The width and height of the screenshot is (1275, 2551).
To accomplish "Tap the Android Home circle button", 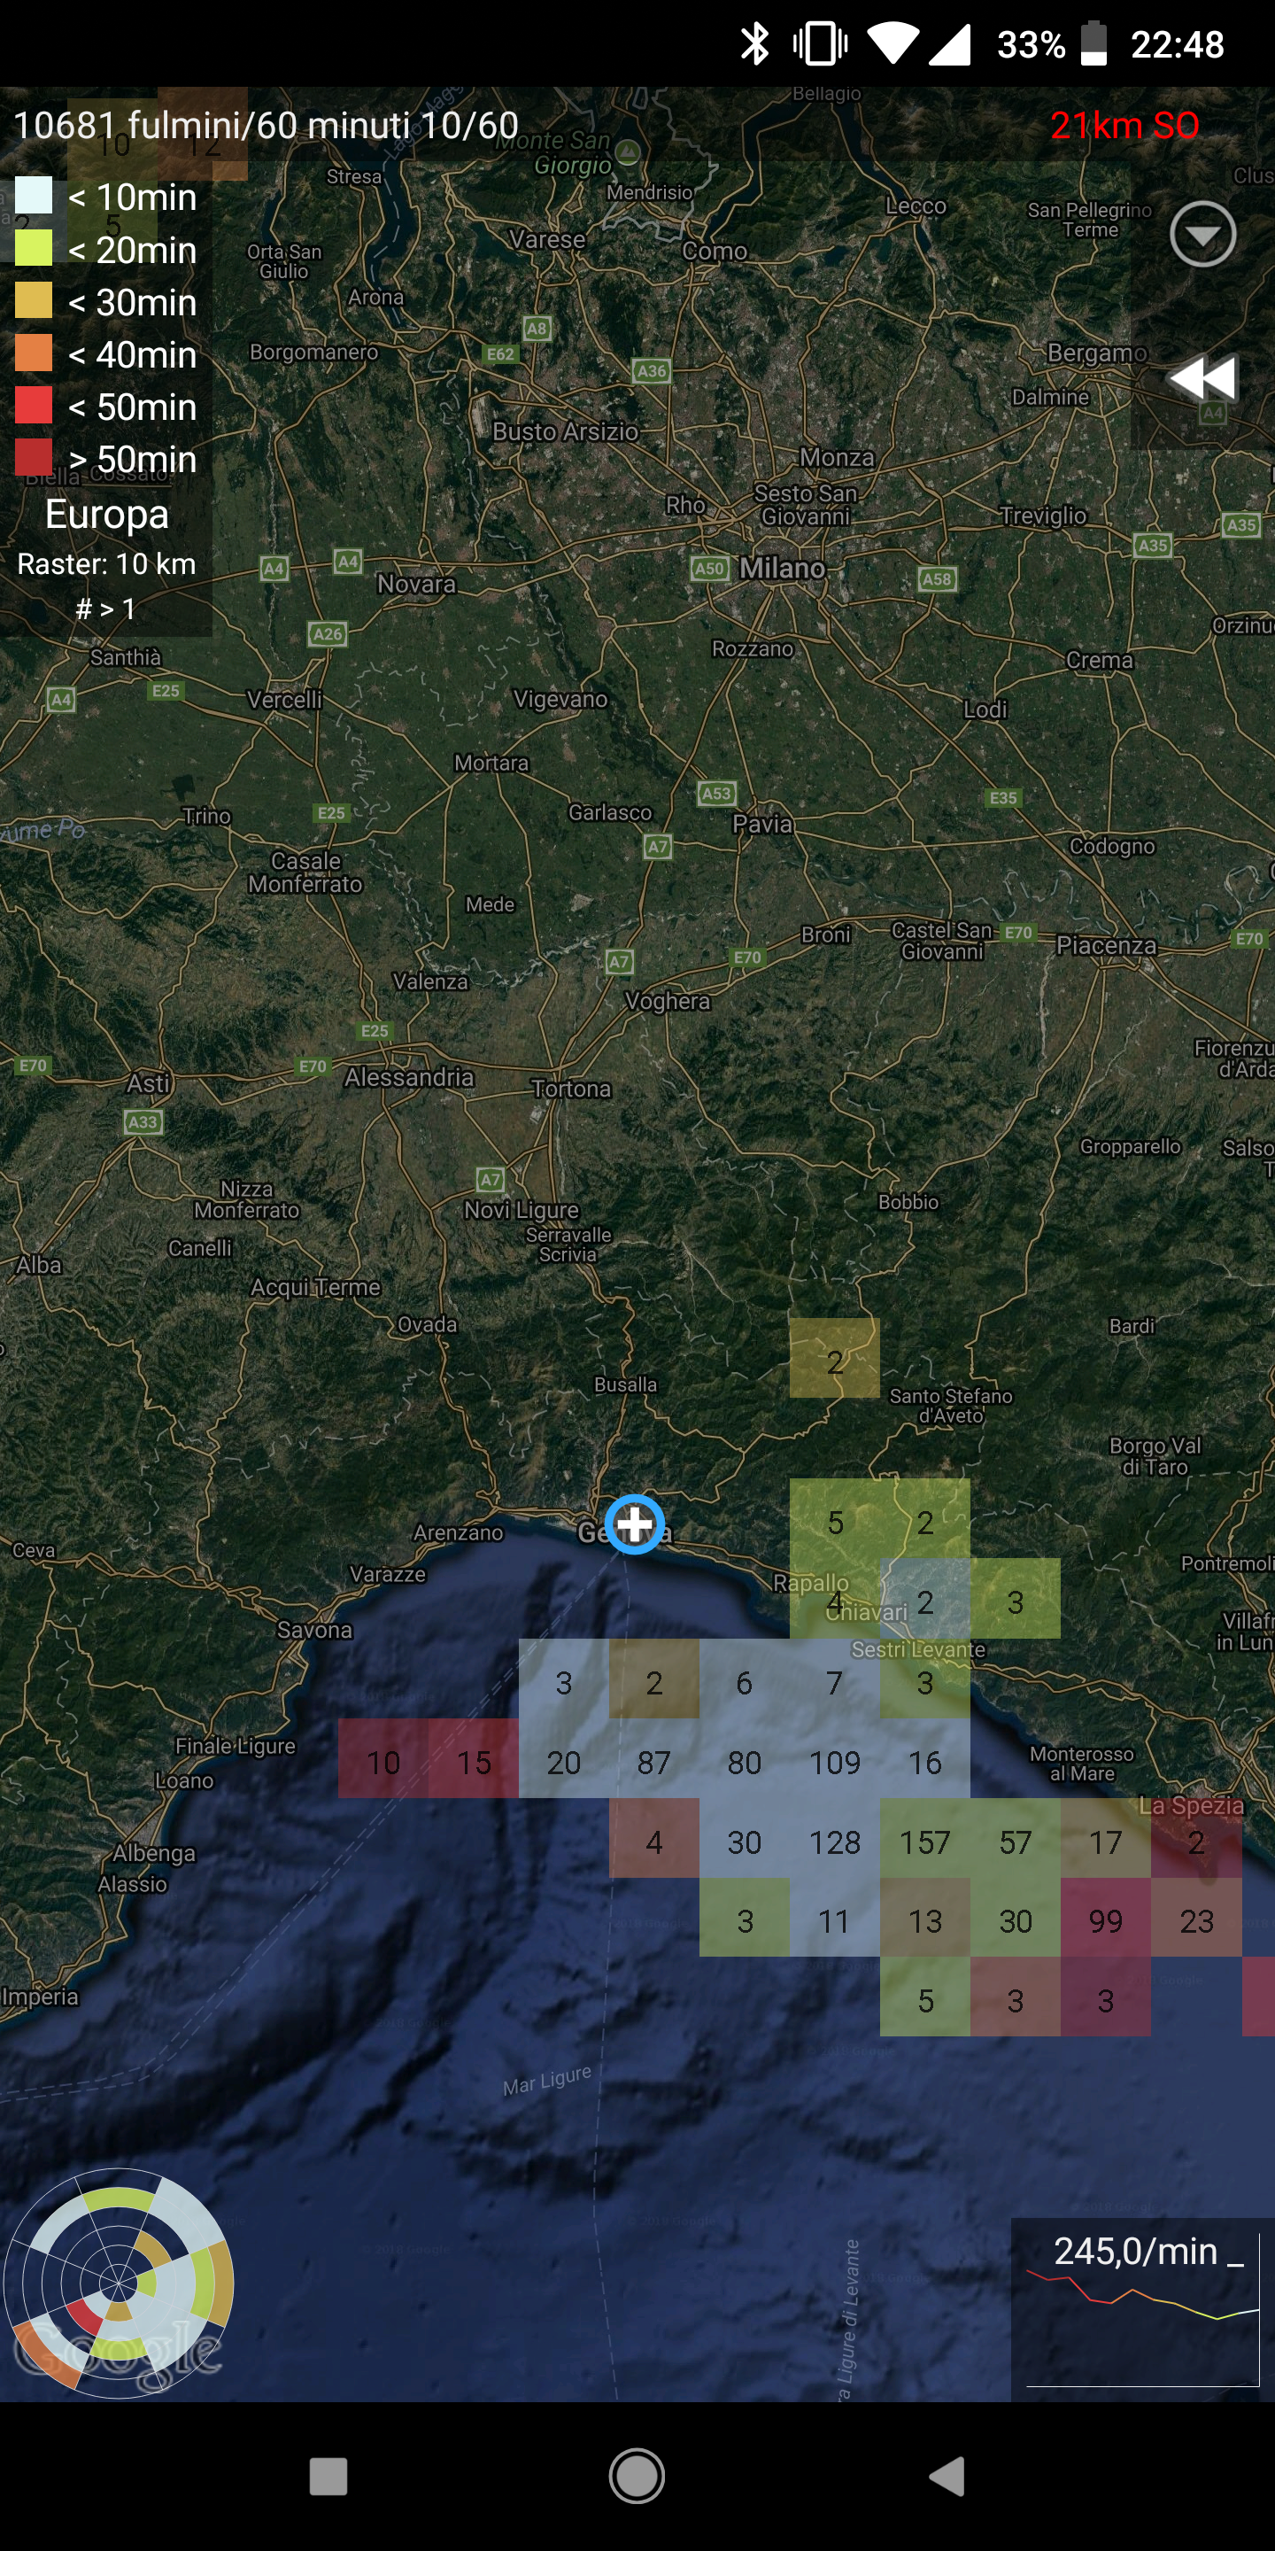I will pyautogui.click(x=637, y=2477).
